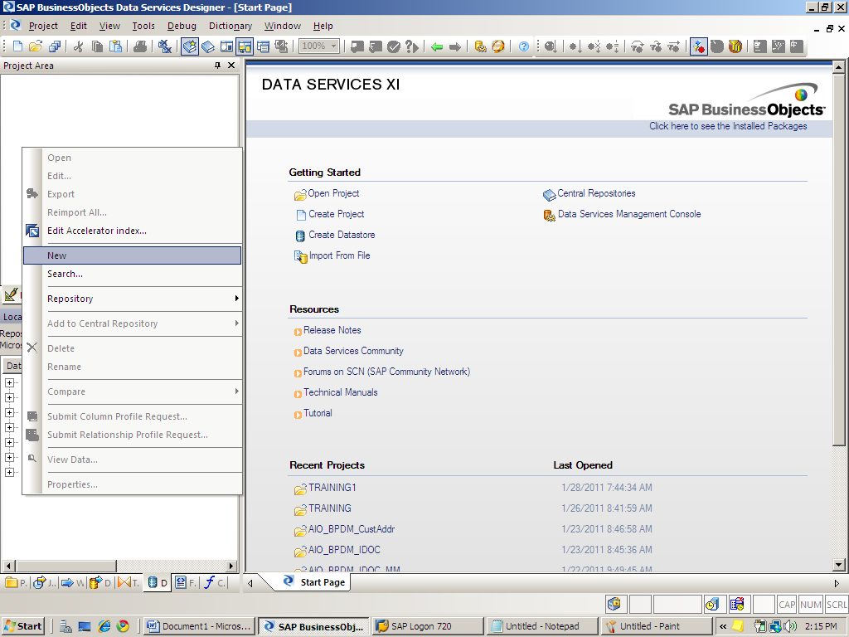Viewport: 849px width, 637px height.
Task: Click the New document toolbar icon
Action: [17, 46]
